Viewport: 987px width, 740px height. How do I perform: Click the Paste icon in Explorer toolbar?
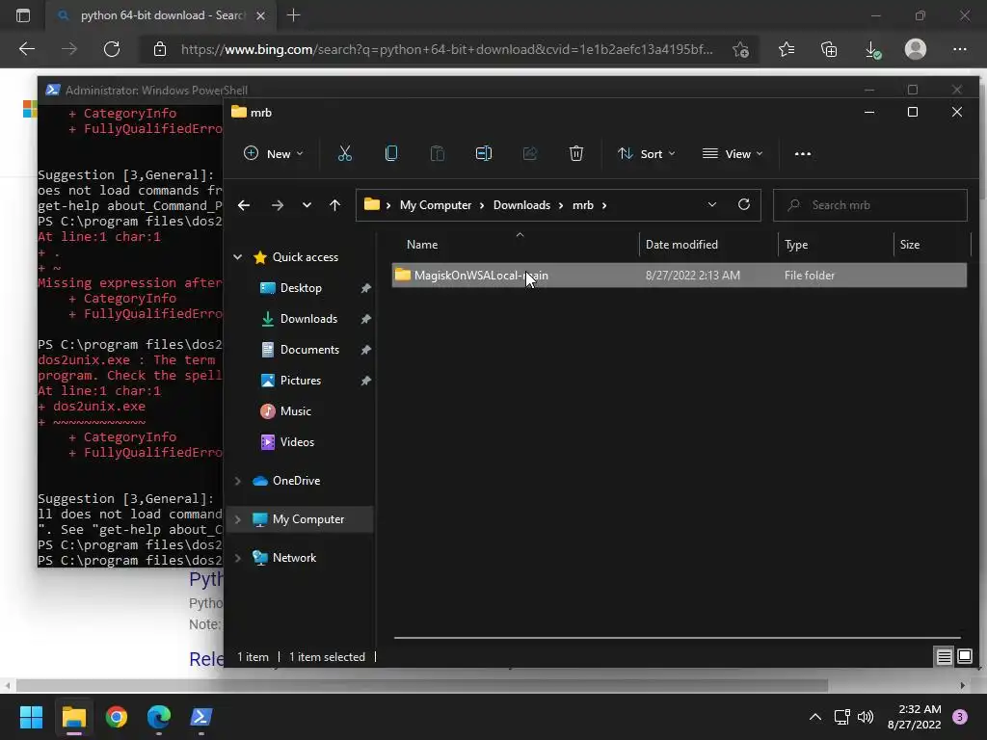(437, 153)
